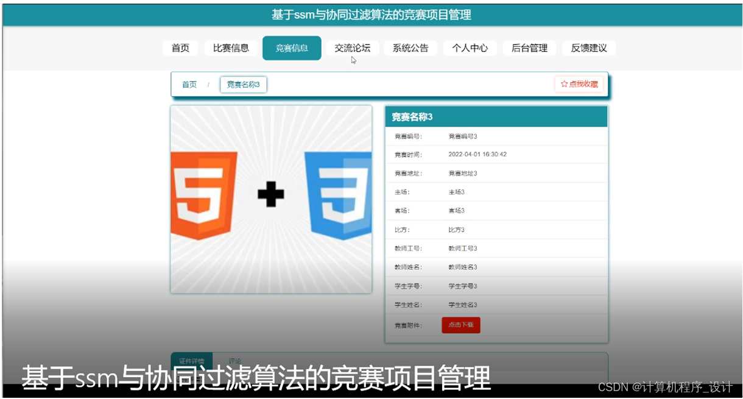Image resolution: width=743 pixels, height=399 pixels.
Task: Open the HTML5 CSS3 competition image
Action: pos(271,199)
